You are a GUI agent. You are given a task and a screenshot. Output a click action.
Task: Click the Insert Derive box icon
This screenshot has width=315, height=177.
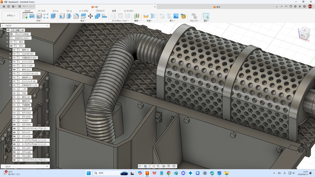tap(183, 16)
